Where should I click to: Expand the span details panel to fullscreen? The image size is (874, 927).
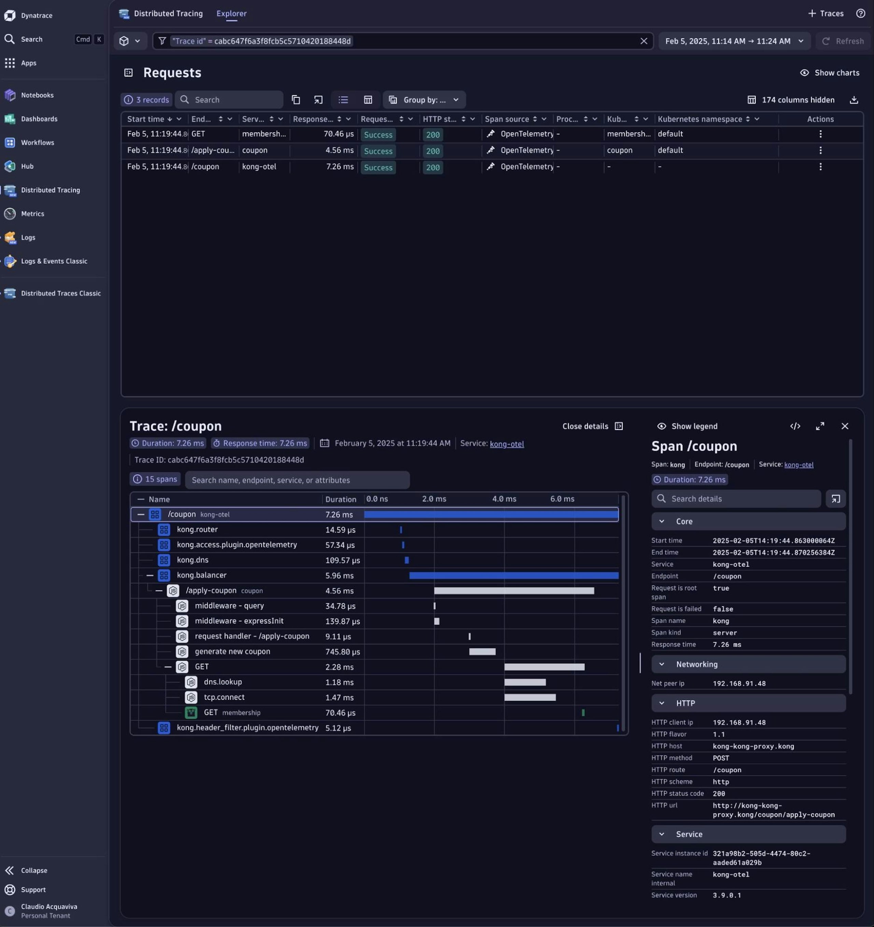(x=819, y=426)
